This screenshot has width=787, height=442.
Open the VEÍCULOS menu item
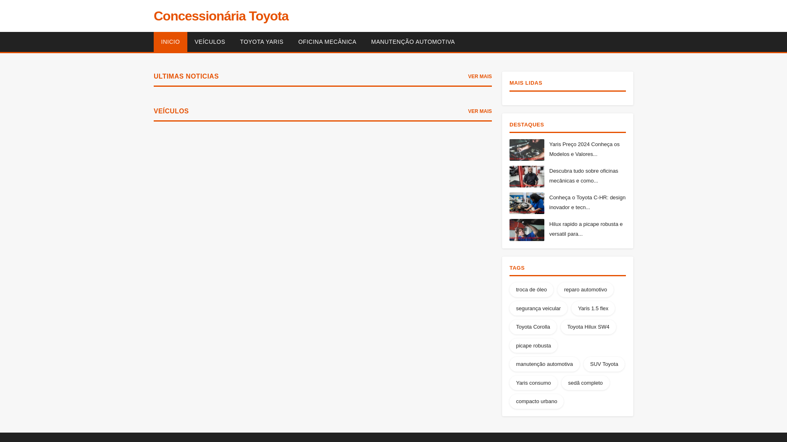click(x=210, y=42)
